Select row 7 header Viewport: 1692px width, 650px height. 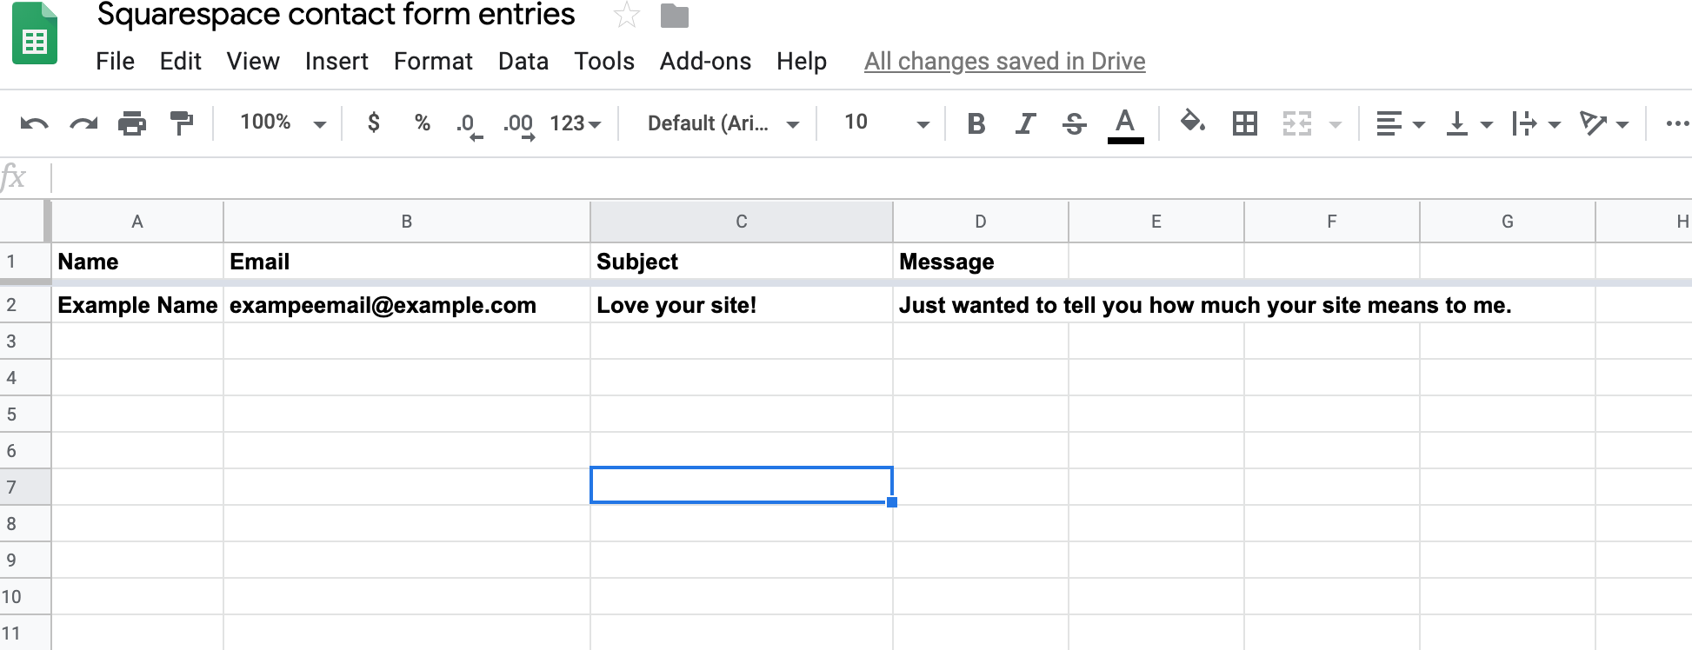(x=25, y=487)
